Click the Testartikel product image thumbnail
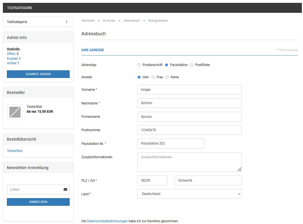303x224 pixels. coord(15,112)
